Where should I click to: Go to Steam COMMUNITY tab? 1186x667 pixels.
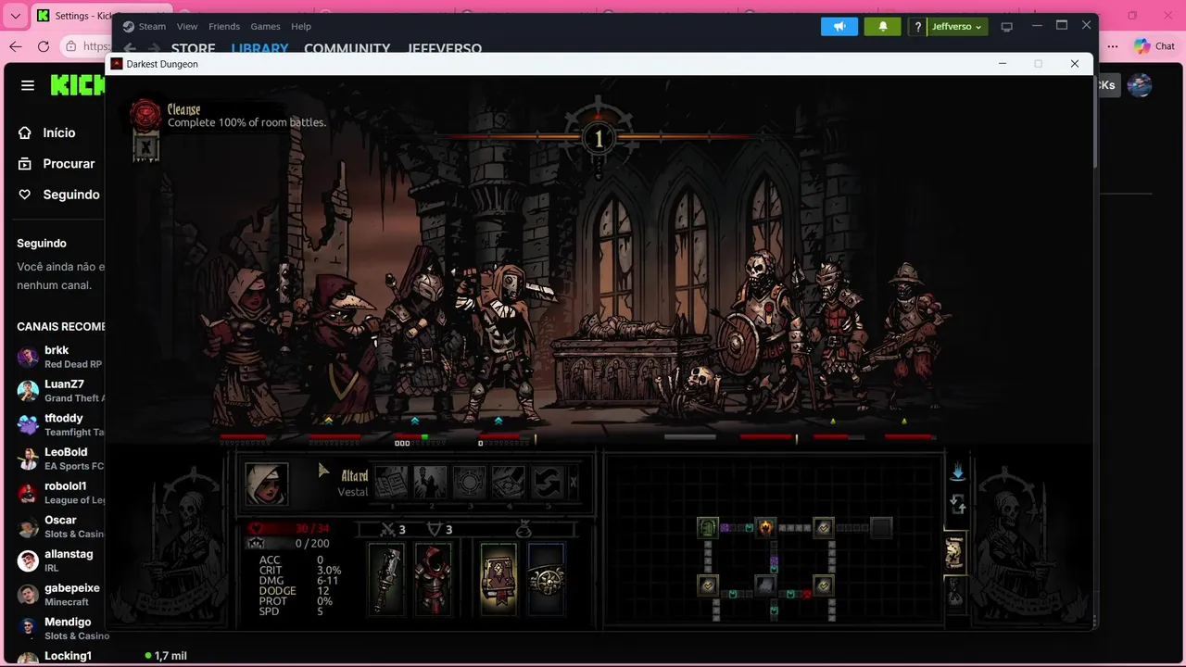coord(347,49)
